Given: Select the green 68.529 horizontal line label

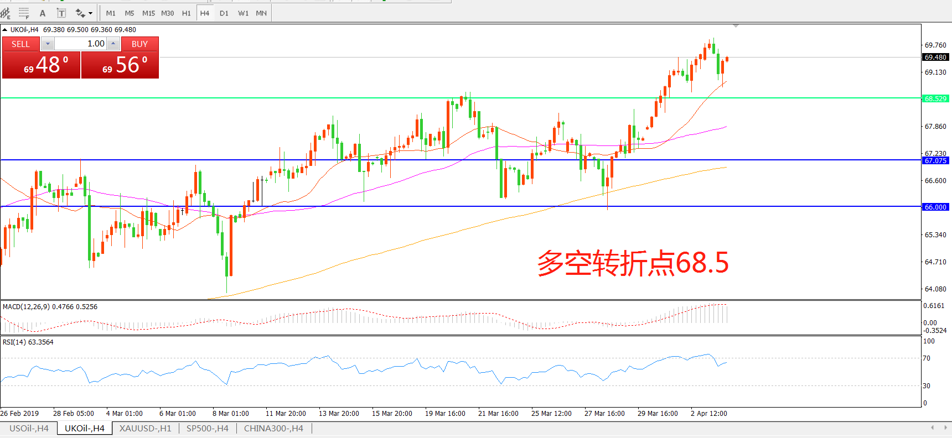Looking at the screenshot, I should (x=935, y=98).
